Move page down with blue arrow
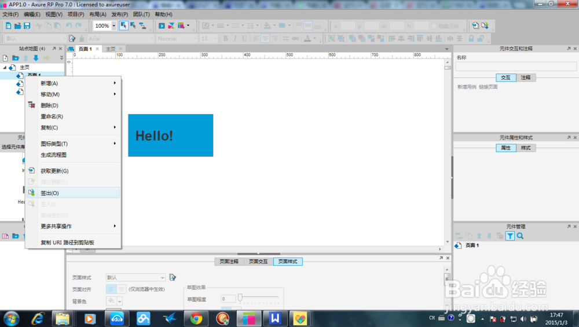 pos(36,58)
